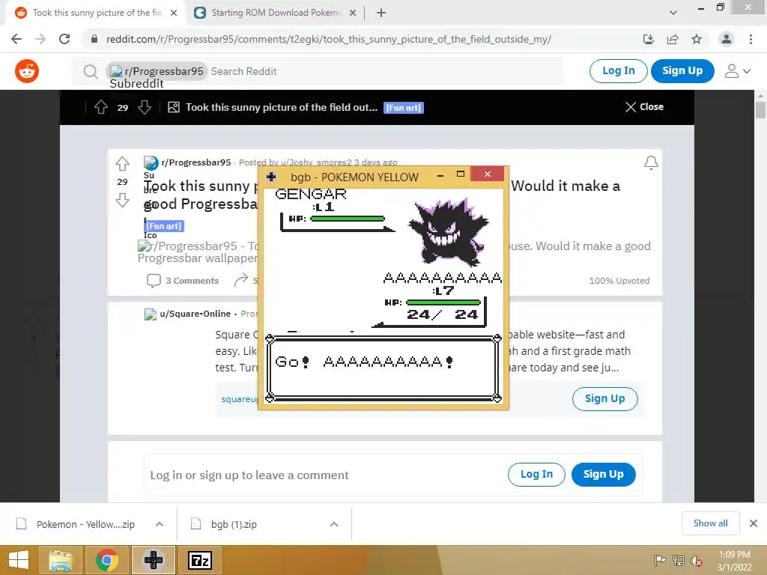
Task: Click the share page icon in address bar
Action: pos(673,39)
